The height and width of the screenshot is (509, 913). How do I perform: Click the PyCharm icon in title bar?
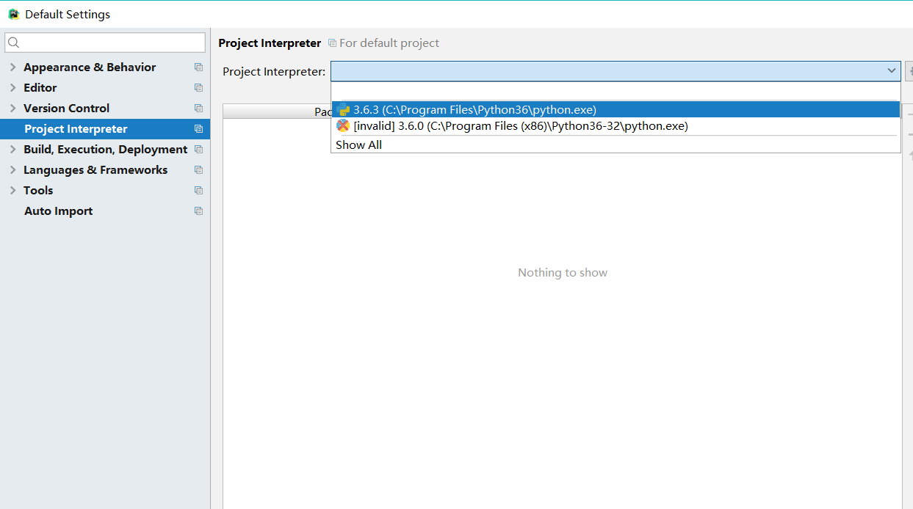coord(13,14)
